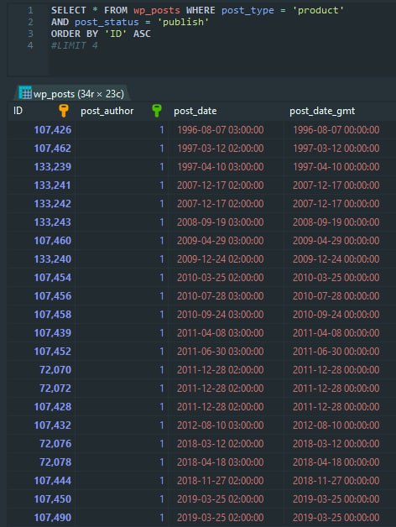Select cell ID 72,070
The height and width of the screenshot is (527, 396).
pyautogui.click(x=55, y=370)
